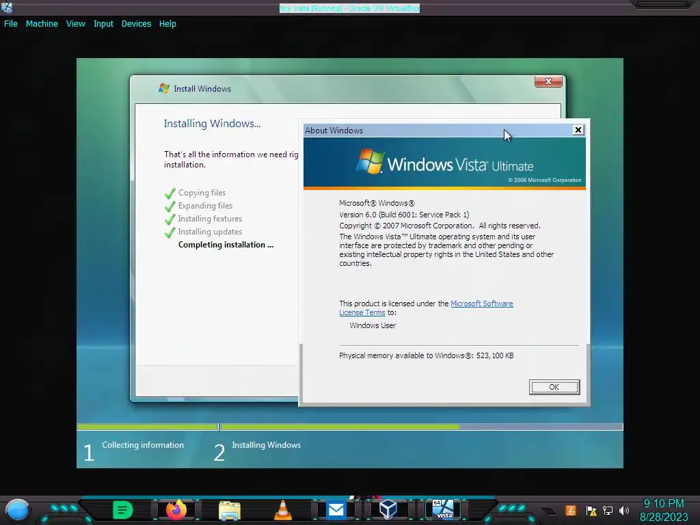Close the Install Windows window

tap(548, 81)
